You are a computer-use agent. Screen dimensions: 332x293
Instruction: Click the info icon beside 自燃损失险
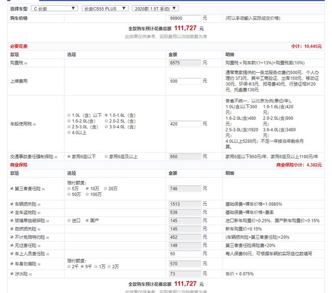(x=39, y=230)
